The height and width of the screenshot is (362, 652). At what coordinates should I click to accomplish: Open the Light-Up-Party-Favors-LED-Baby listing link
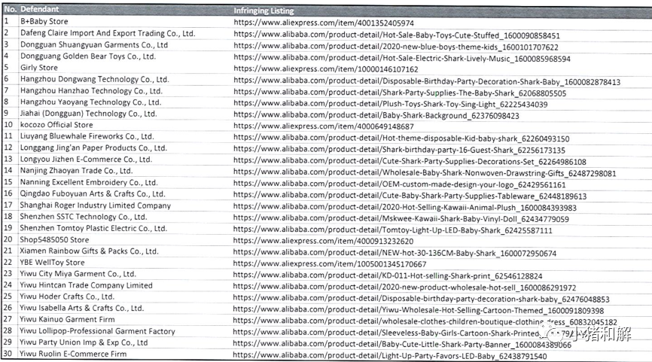pos(390,356)
